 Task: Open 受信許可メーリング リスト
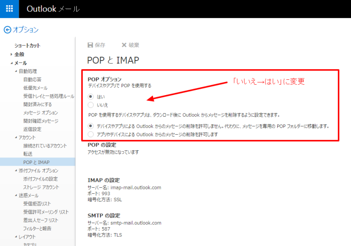[46, 212]
